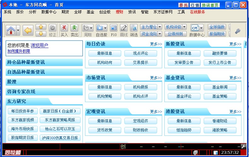Go back with the yellow left arrow

pos(28,30)
